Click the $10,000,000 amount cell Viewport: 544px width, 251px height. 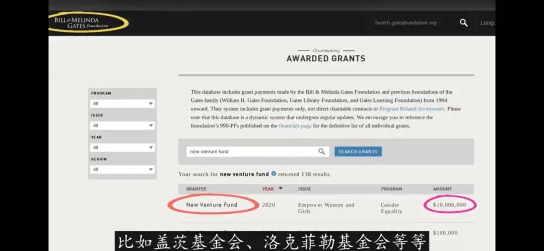tap(450, 205)
